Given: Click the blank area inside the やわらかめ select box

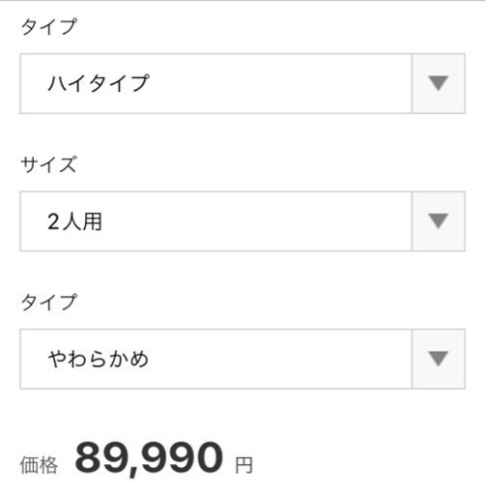Looking at the screenshot, I should click(280, 359).
